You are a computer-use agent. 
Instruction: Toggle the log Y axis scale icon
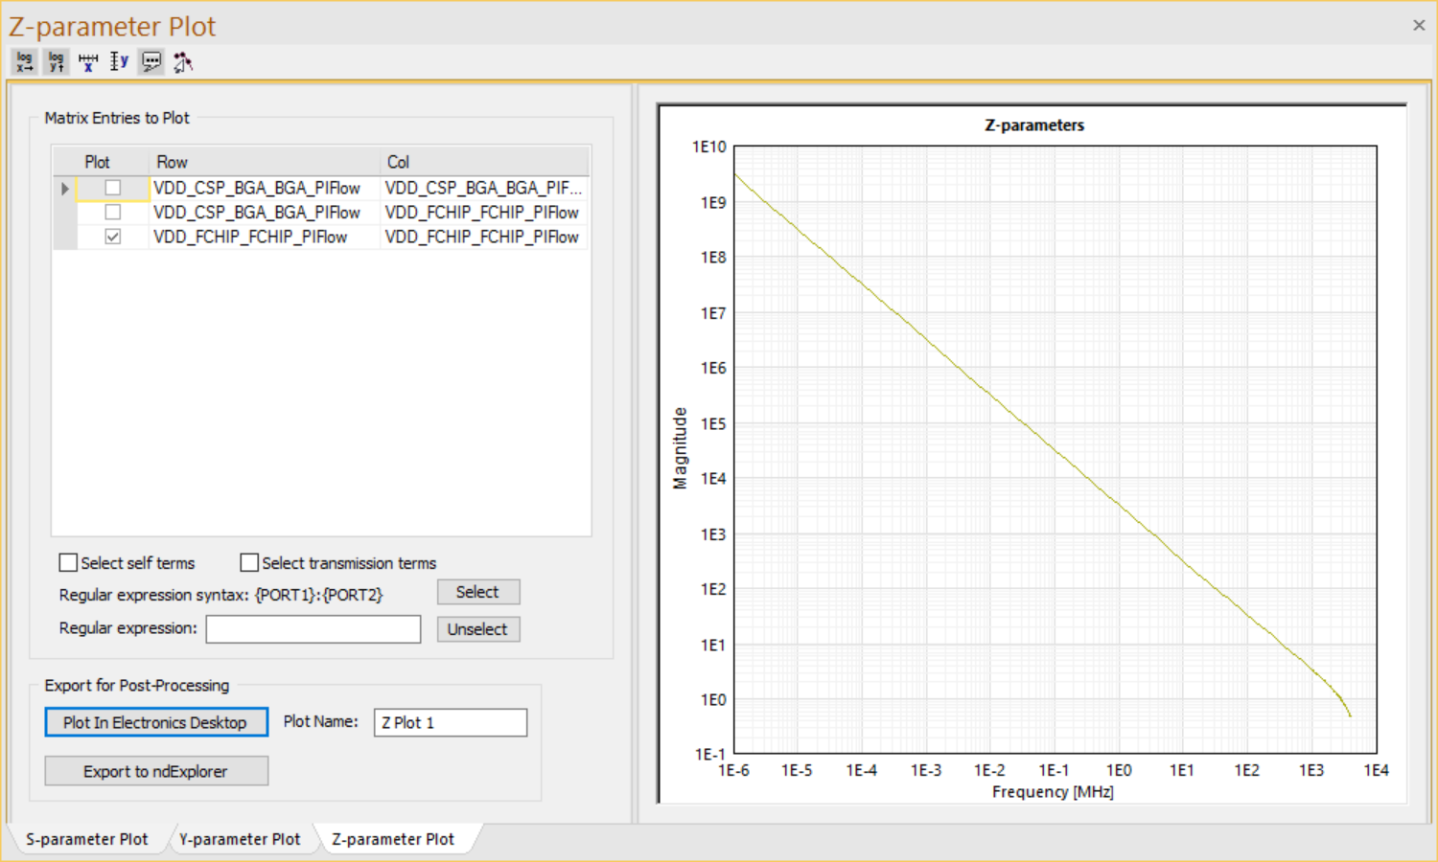[57, 62]
